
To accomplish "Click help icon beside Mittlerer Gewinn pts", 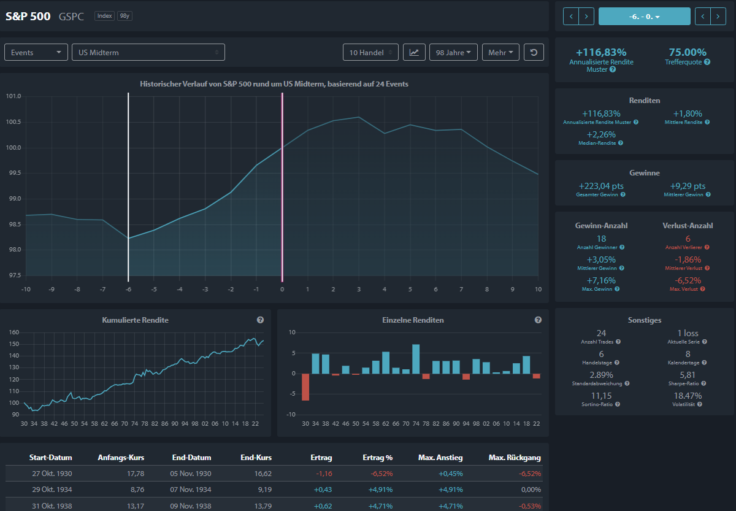I will (x=708, y=194).
